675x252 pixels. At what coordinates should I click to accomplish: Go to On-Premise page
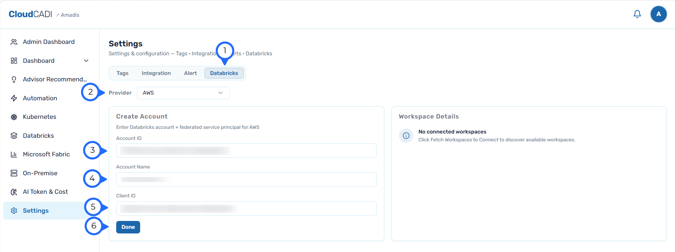click(x=40, y=173)
